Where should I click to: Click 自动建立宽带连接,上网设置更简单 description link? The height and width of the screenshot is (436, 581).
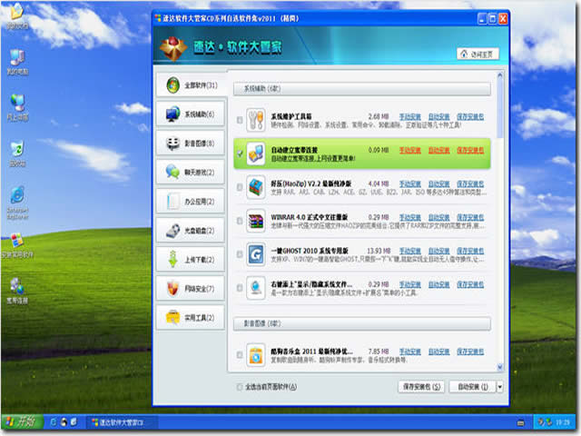point(313,159)
